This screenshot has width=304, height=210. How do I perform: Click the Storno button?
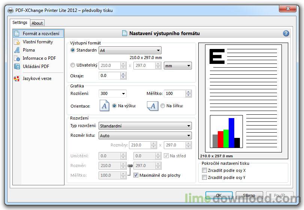click(249, 195)
